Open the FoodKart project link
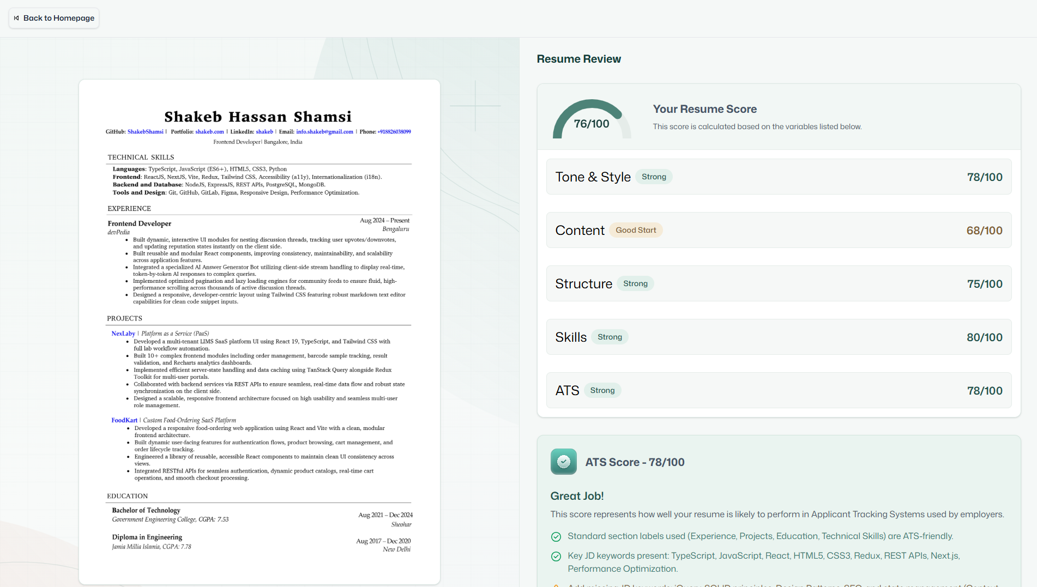The width and height of the screenshot is (1037, 587). tap(124, 420)
